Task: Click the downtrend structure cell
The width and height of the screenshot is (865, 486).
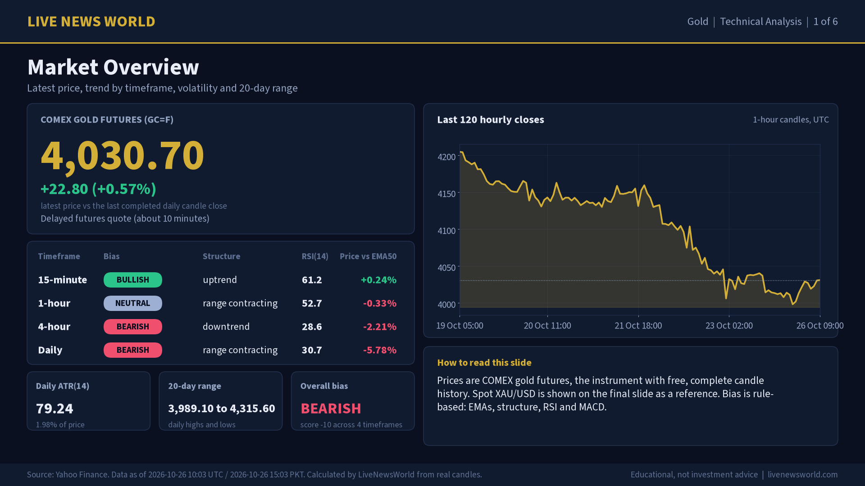Action: coord(226,327)
